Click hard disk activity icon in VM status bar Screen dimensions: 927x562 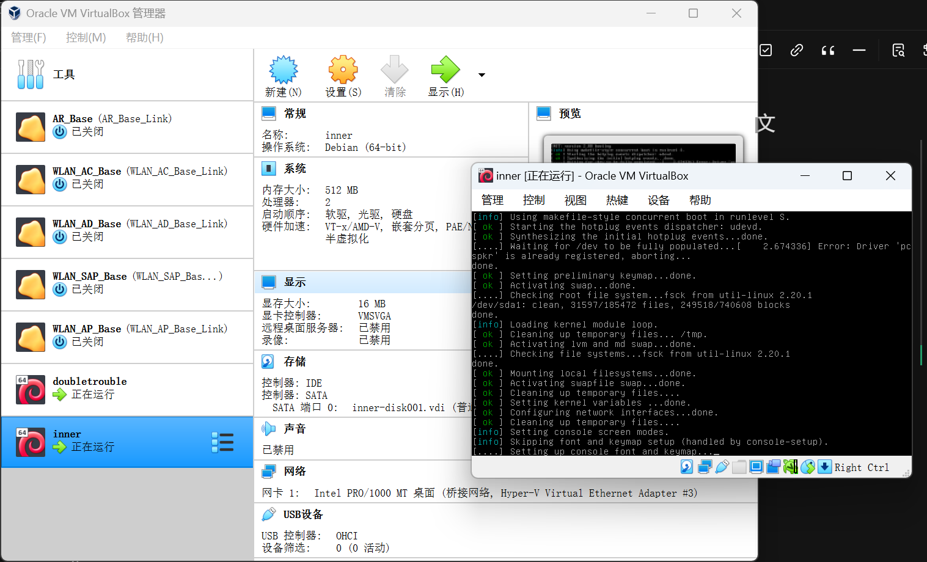click(x=687, y=467)
